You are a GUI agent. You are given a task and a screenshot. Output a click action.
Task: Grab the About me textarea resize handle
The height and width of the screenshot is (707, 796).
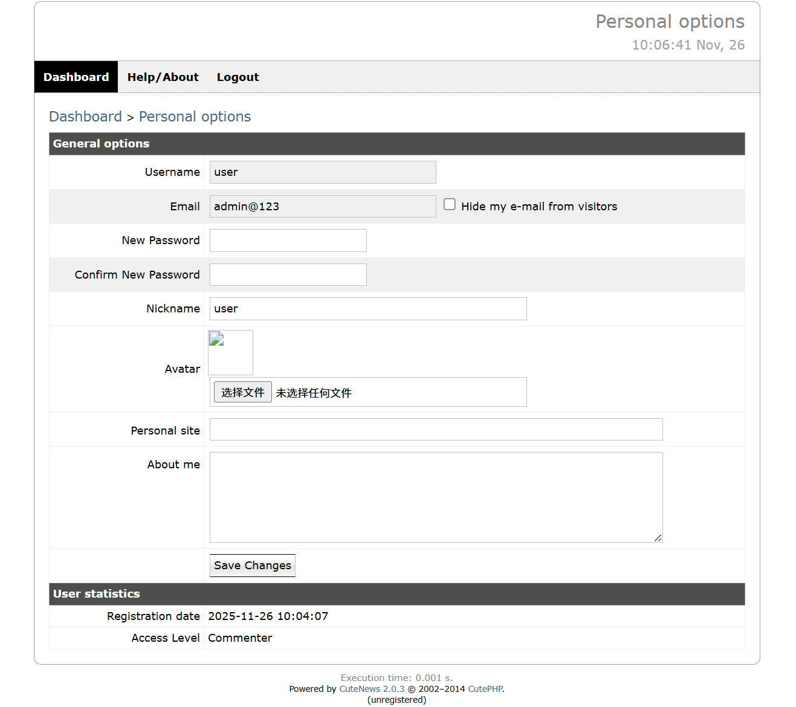click(x=658, y=538)
